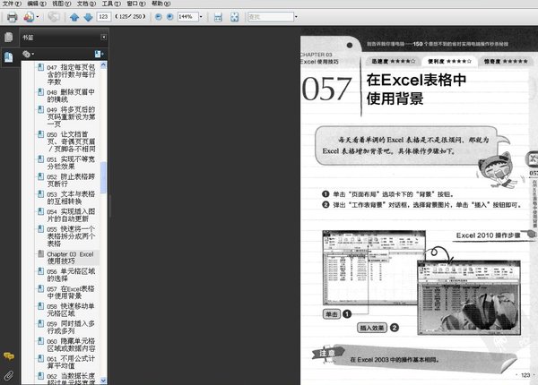Screen dimensions: 538x385
Task: Open the 文件 (File) menu
Action: pyautogui.click(x=10, y=4)
